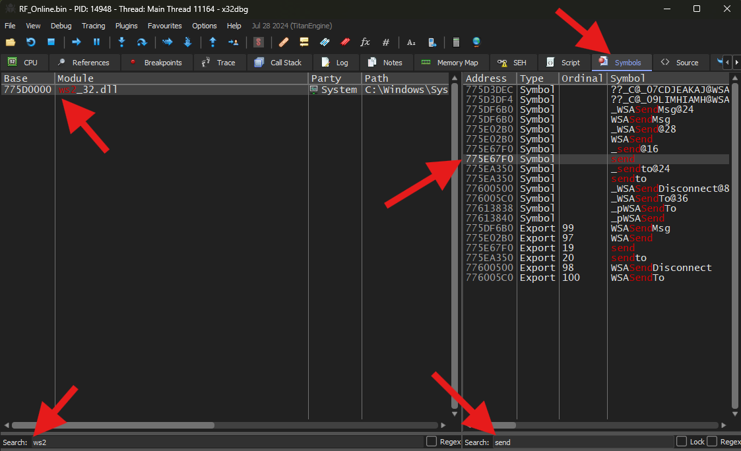Screen dimensions: 741x451
Task: Stop debugging using the blue square icon
Action: [x=51, y=42]
